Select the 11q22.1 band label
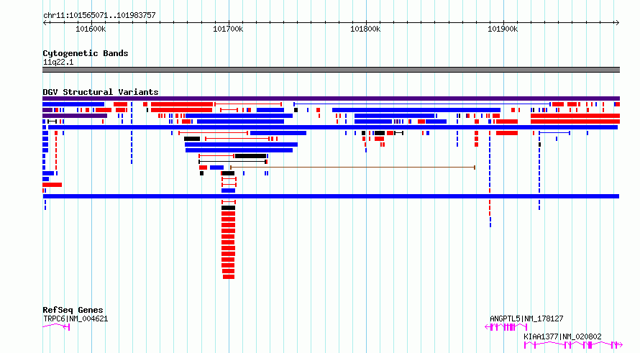The height and width of the screenshot is (353, 640). click(58, 62)
